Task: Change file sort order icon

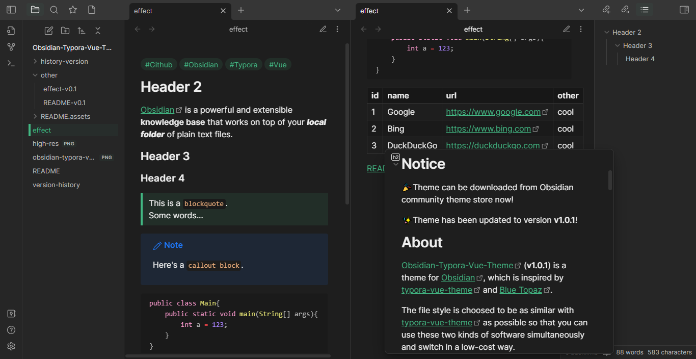Action: [x=82, y=31]
